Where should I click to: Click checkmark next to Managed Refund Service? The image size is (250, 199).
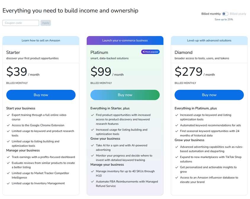[x=92, y=182]
